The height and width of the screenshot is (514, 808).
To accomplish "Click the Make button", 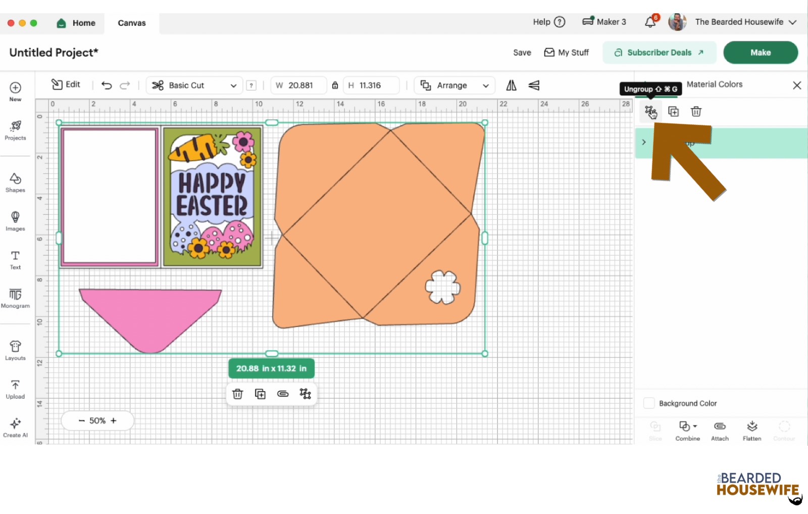I will [761, 53].
